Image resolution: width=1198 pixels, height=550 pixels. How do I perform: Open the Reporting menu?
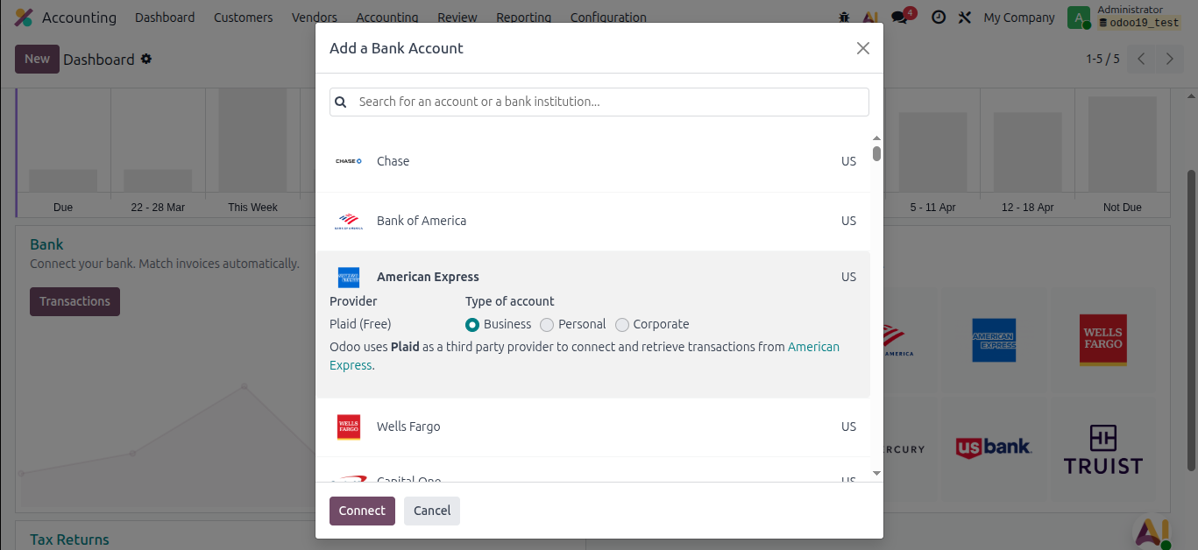[x=524, y=18]
